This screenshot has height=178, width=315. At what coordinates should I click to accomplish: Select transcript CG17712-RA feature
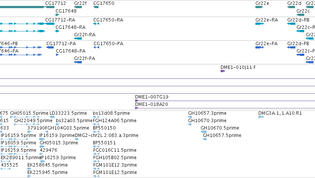(x=50, y=24)
